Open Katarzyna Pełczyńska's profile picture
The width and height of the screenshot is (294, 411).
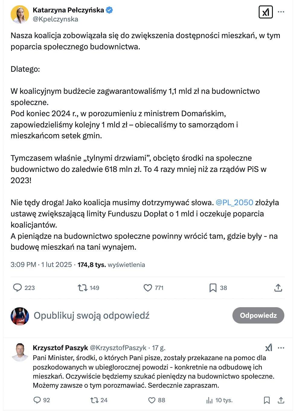20,14
